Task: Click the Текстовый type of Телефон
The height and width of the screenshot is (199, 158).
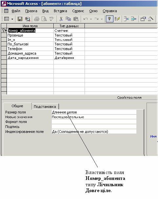Action: (69, 49)
